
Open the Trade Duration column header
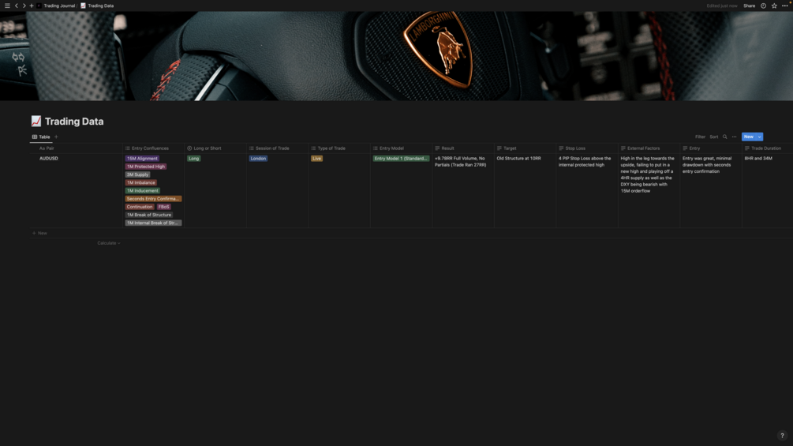767,148
